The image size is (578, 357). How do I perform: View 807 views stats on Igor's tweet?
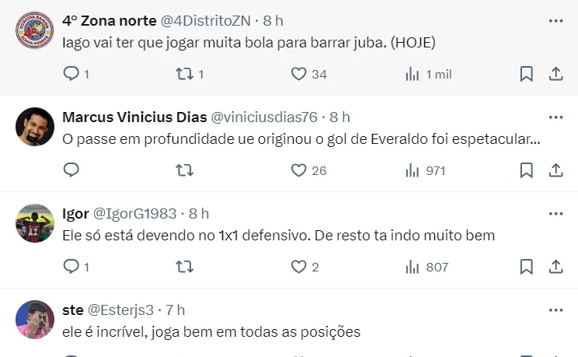[427, 267]
